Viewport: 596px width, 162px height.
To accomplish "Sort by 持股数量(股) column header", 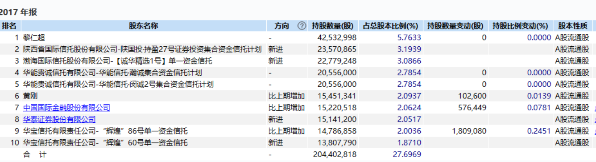I will [333, 26].
